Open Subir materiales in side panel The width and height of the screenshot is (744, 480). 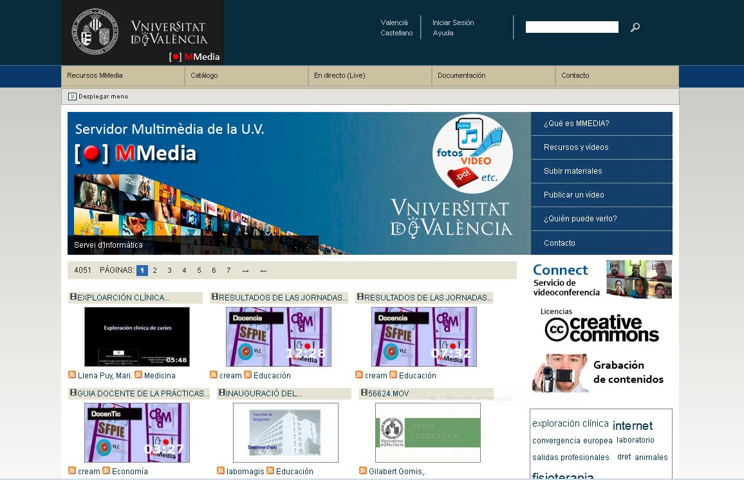click(x=573, y=171)
